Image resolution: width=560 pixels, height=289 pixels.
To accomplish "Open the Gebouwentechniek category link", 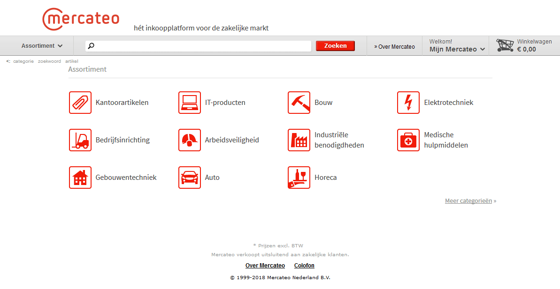I will click(126, 178).
